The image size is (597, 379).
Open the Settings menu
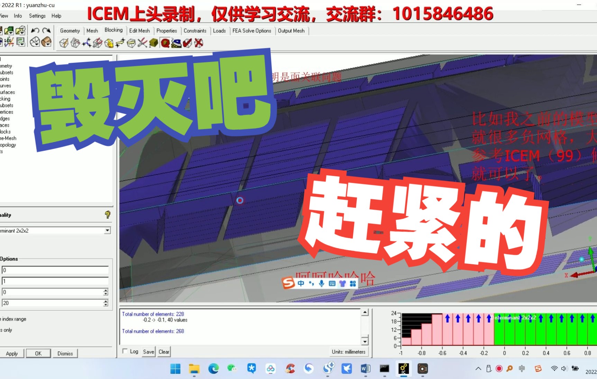pyautogui.click(x=37, y=16)
